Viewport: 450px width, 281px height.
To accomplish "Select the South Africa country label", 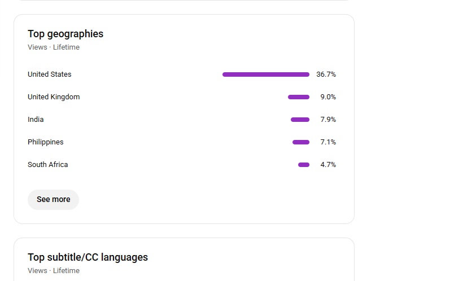I will (x=48, y=165).
